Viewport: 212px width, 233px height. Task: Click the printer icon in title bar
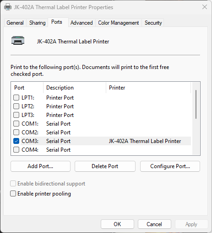click(8, 7)
